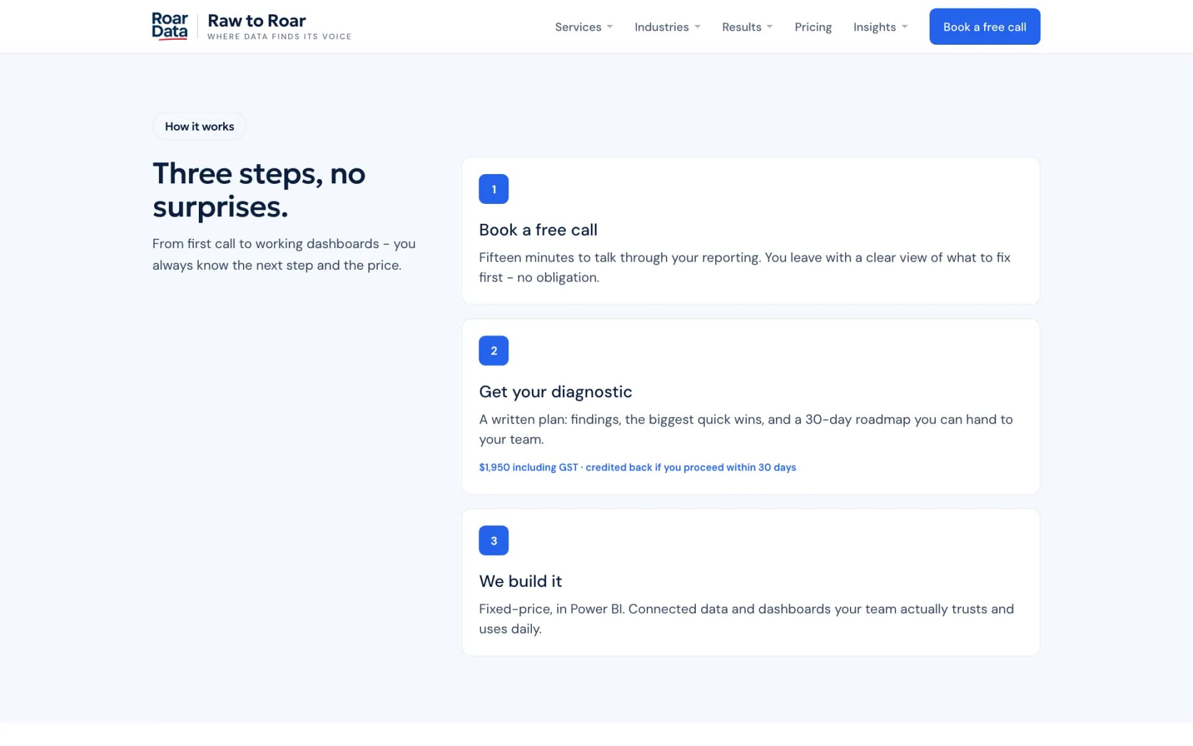1193x746 pixels.
Task: Click the 'A written plan: findings' description
Action: pos(746,429)
